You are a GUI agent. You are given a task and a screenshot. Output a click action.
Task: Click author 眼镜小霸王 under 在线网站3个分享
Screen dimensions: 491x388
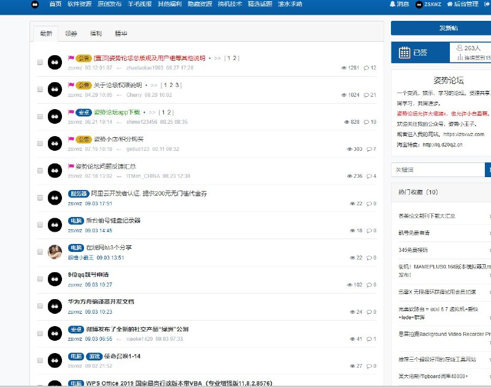tap(81, 257)
